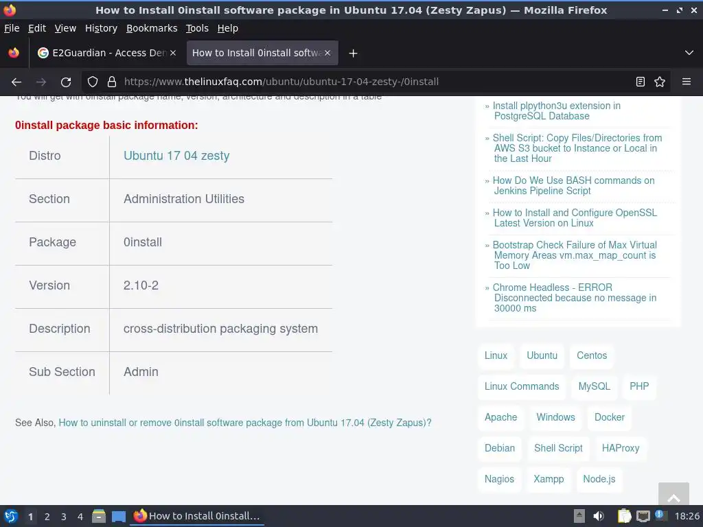Click the Linux Commands tag
703x527 pixels.
coord(522,386)
